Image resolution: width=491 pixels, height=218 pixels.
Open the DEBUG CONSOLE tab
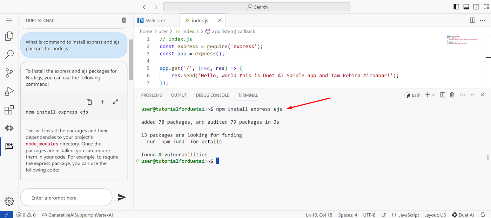(212, 95)
